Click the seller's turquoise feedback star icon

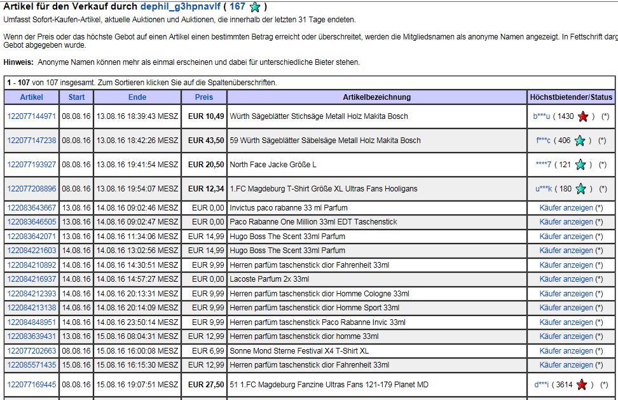pyautogui.click(x=255, y=7)
